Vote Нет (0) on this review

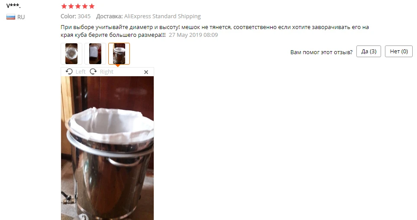[x=399, y=52]
